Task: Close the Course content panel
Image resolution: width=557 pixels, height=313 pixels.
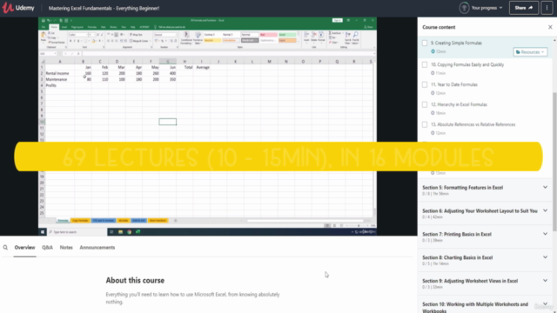Action: pyautogui.click(x=550, y=27)
